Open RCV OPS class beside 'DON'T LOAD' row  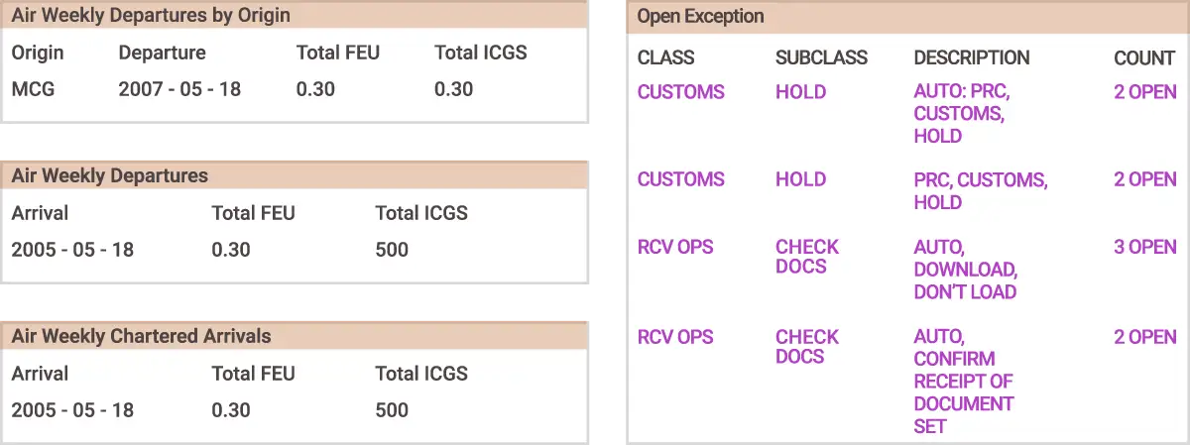[674, 247]
